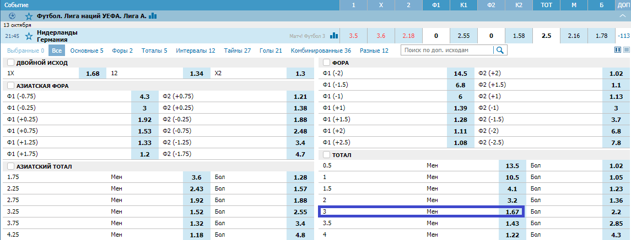This screenshot has width=631, height=240.
Task: Pick total 0.5 under odds 13.5
Action: [x=513, y=165]
